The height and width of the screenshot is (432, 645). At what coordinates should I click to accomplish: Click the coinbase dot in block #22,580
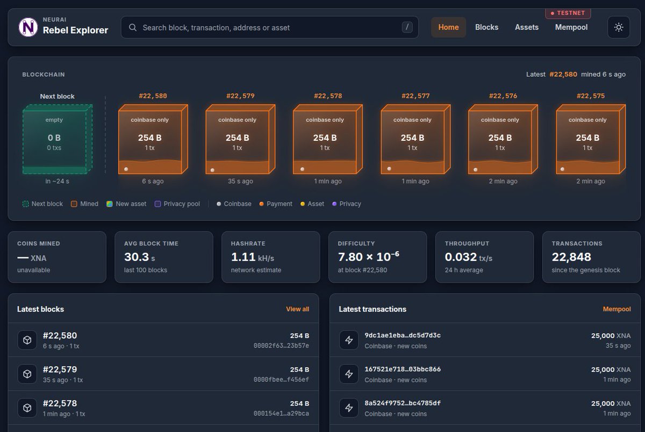(125, 169)
